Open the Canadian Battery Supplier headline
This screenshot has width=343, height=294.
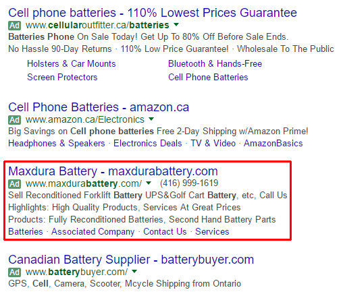pos(131,260)
